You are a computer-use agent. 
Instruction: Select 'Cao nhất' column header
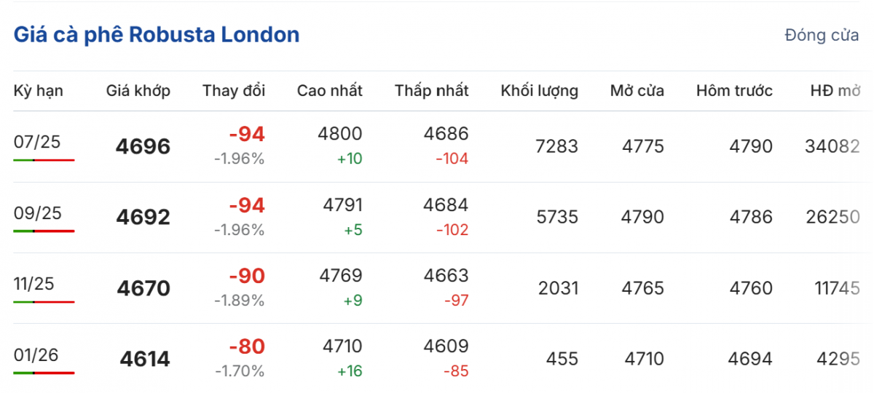point(329,91)
